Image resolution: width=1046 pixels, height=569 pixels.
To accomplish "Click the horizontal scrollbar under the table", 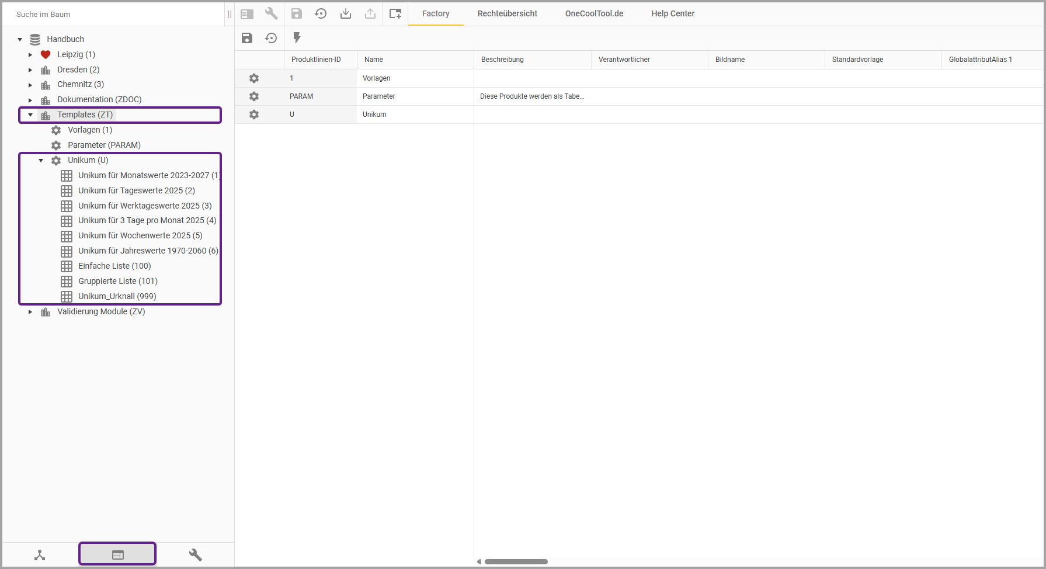I will pos(516,561).
